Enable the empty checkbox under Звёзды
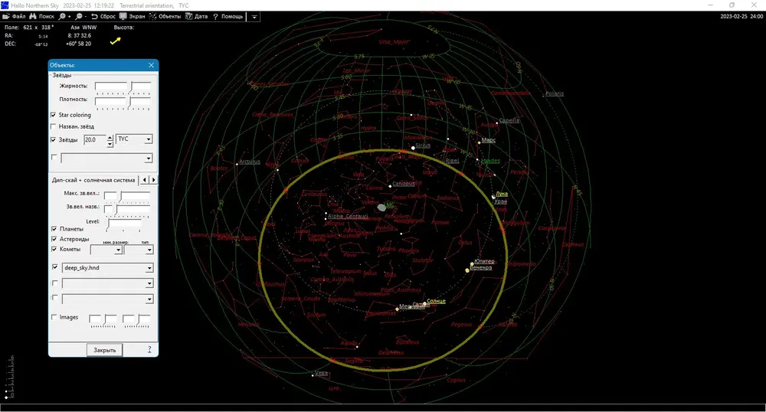This screenshot has width=766, height=412. (54, 157)
